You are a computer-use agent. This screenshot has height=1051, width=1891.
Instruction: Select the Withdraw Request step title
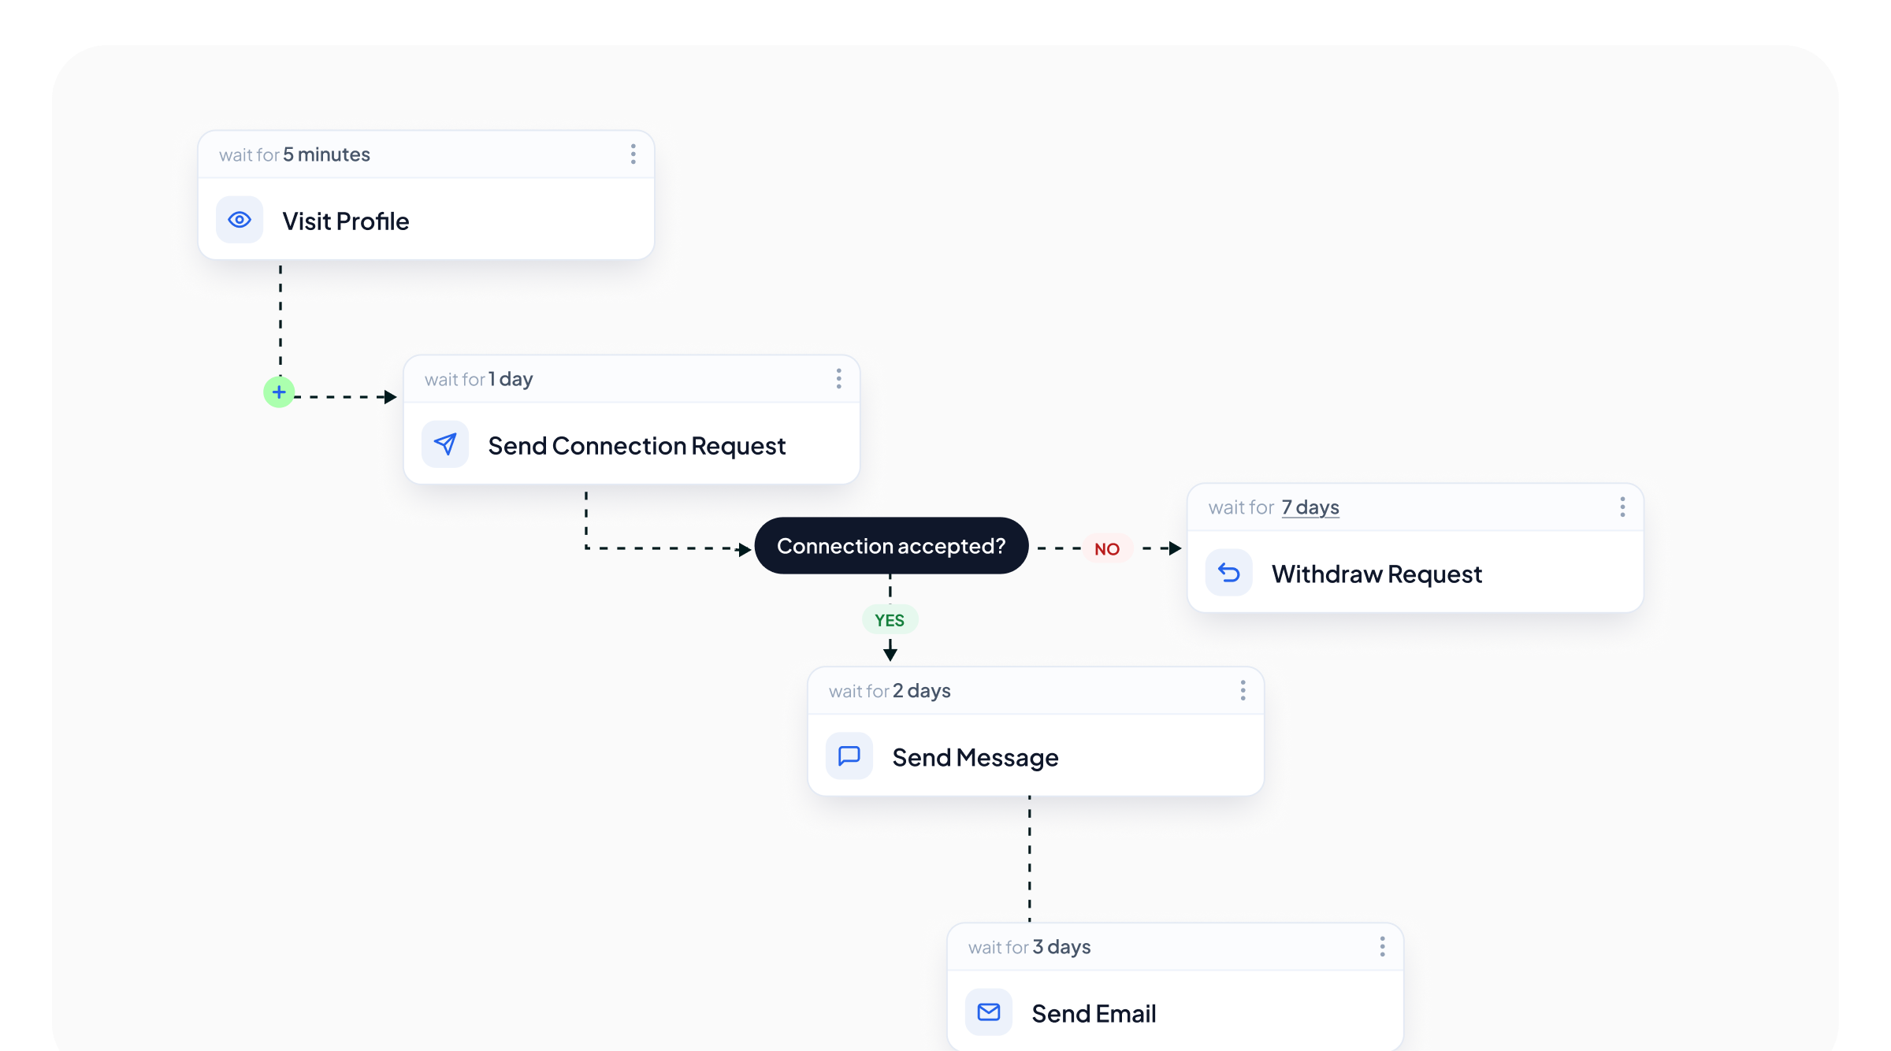1376,574
